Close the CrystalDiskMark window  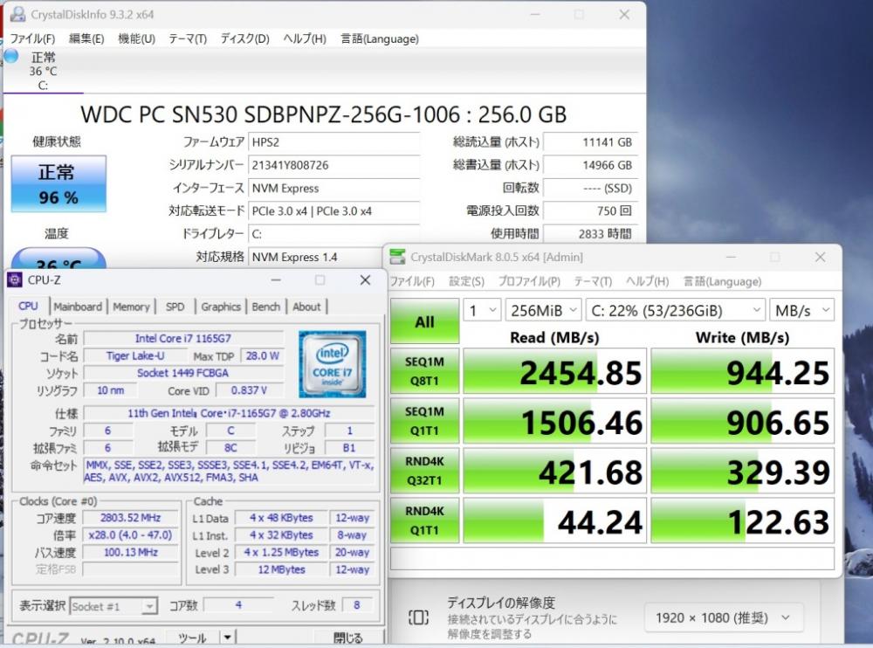820,257
